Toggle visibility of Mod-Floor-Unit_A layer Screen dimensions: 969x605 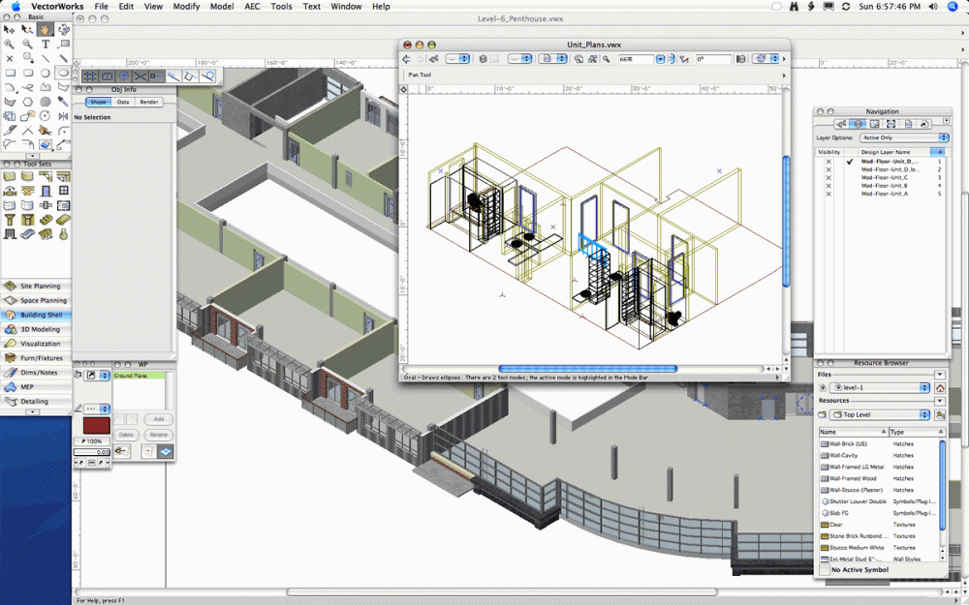828,194
